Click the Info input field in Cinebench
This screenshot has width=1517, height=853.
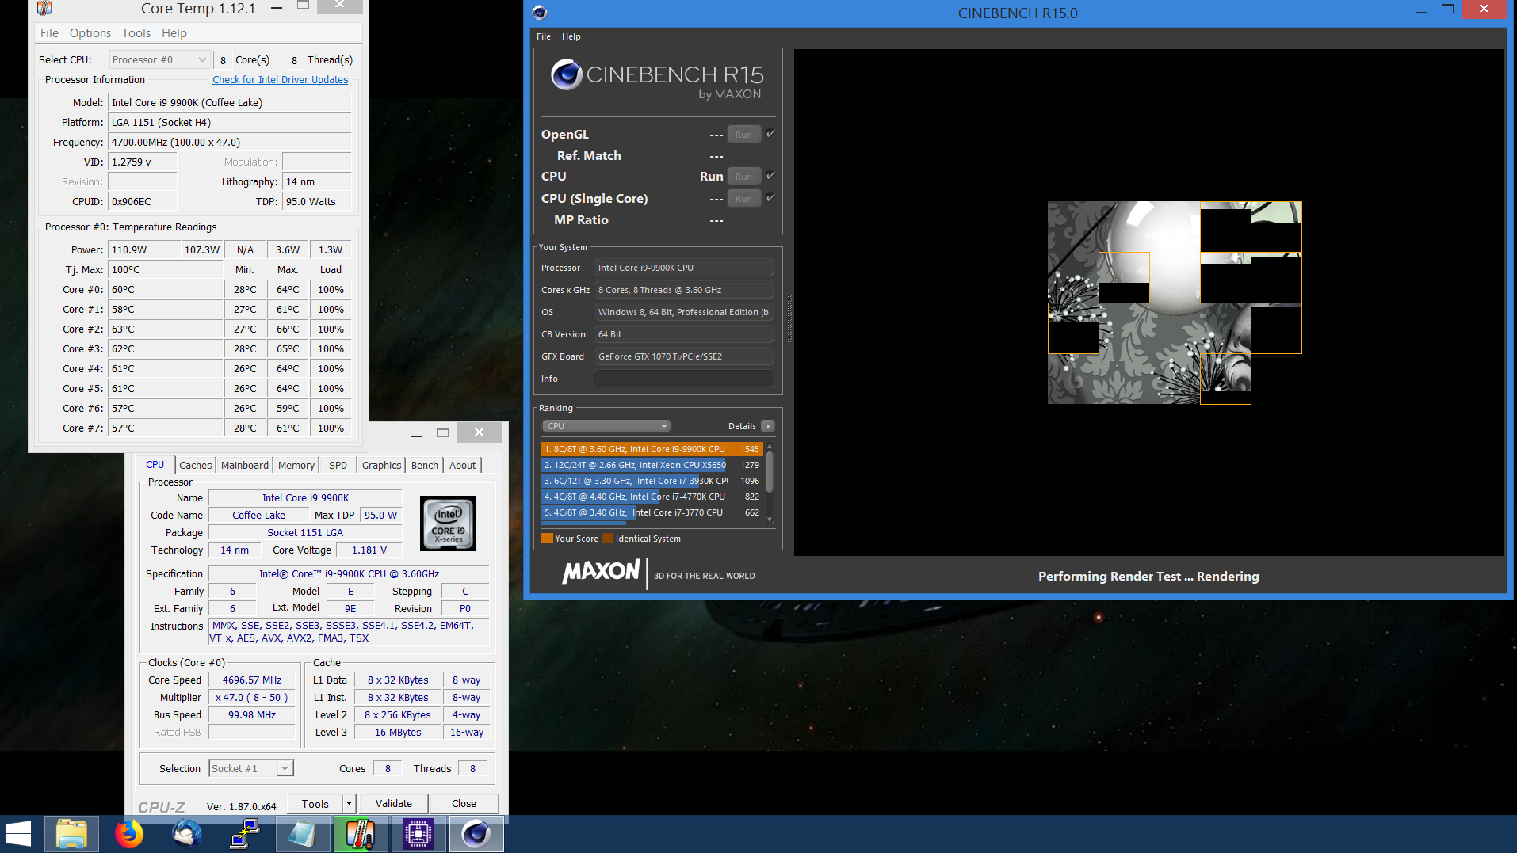click(683, 378)
